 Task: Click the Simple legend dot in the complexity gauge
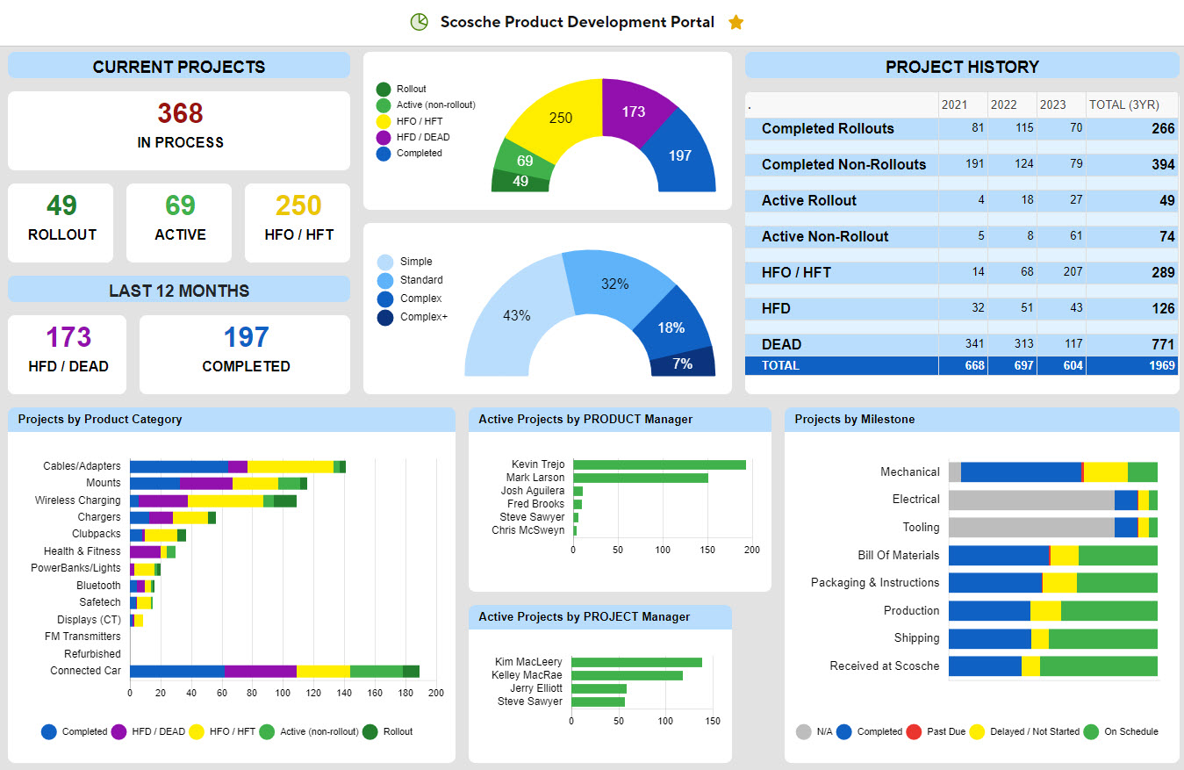(385, 262)
